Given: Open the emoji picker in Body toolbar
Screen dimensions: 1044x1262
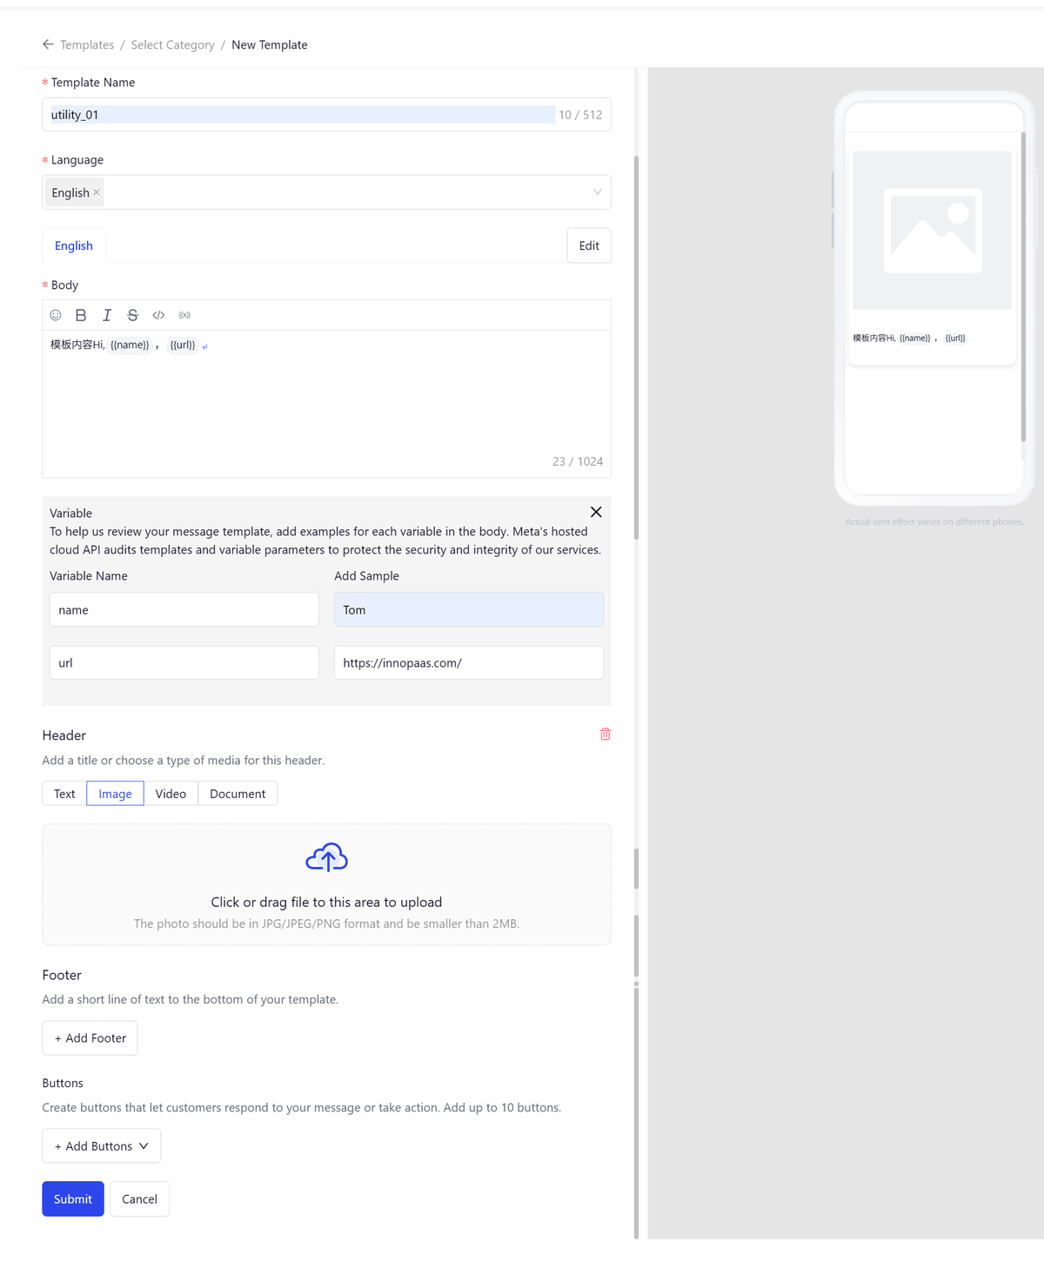Looking at the screenshot, I should tap(56, 315).
